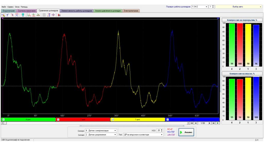Switch to Эффективность работы цилиндров tab

click(77, 11)
